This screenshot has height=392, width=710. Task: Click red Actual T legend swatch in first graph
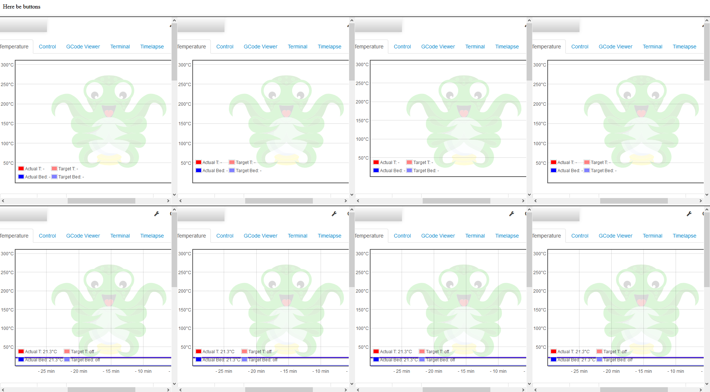(x=21, y=168)
